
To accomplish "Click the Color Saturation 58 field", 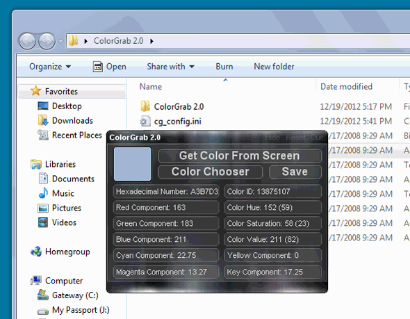I will [x=272, y=224].
